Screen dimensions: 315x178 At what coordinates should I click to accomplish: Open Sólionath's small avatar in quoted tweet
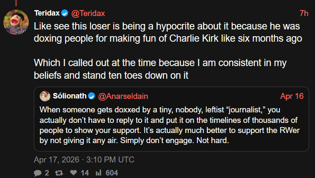click(x=45, y=96)
